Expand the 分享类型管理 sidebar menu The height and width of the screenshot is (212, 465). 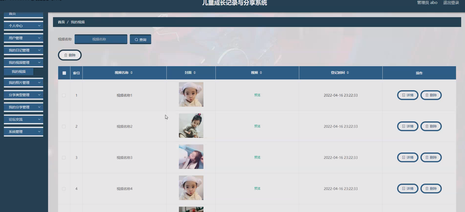(x=23, y=95)
